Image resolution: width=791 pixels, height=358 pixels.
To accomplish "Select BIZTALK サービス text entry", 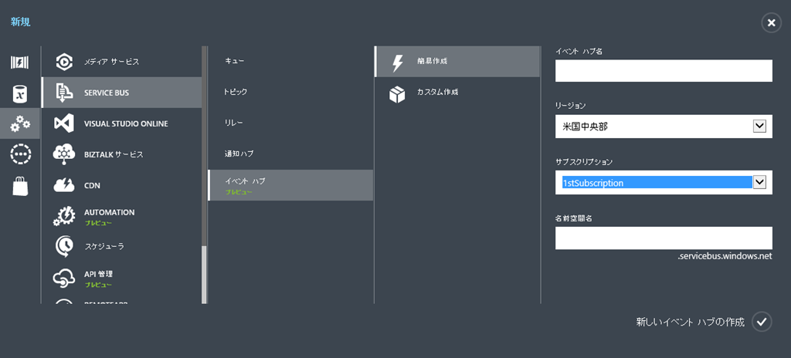I will click(x=114, y=155).
